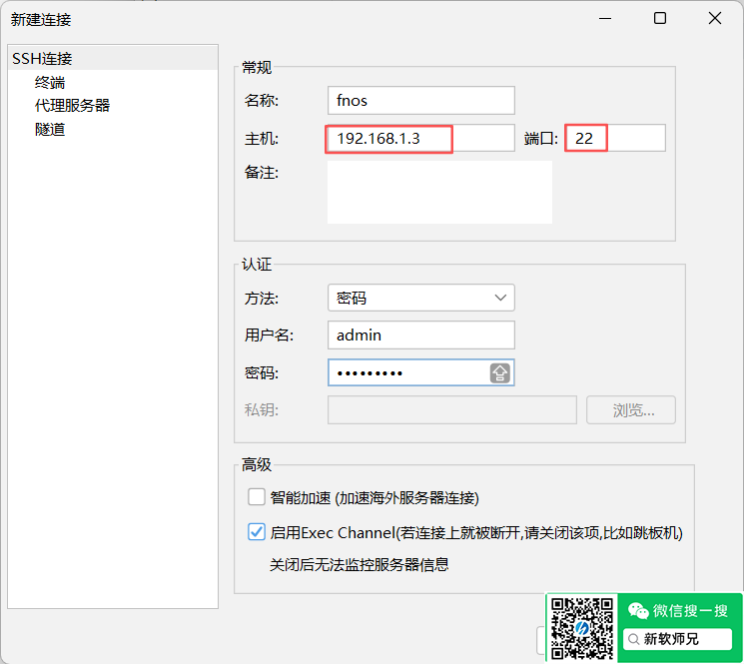Close the 新建连接 dialog
The image size is (744, 664).
(x=715, y=18)
